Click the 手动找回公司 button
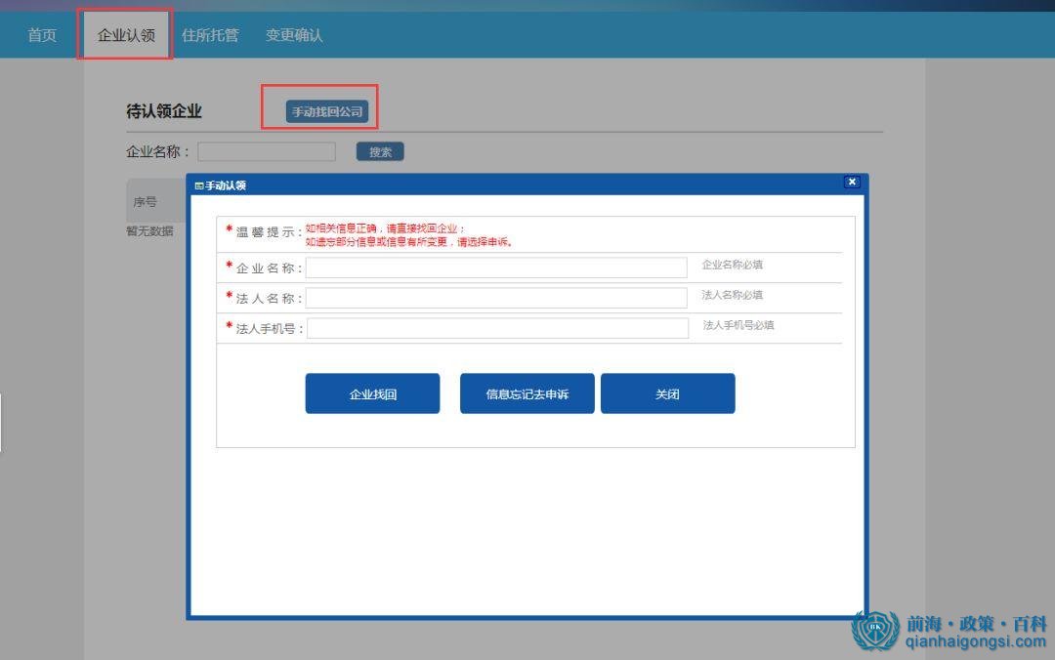The width and height of the screenshot is (1055, 660). tap(324, 109)
